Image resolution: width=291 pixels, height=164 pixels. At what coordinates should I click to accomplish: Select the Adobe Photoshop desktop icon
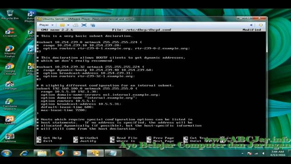[x=30, y=16]
